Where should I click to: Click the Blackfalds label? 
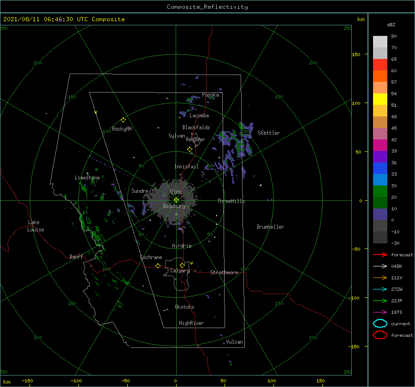[196, 127]
